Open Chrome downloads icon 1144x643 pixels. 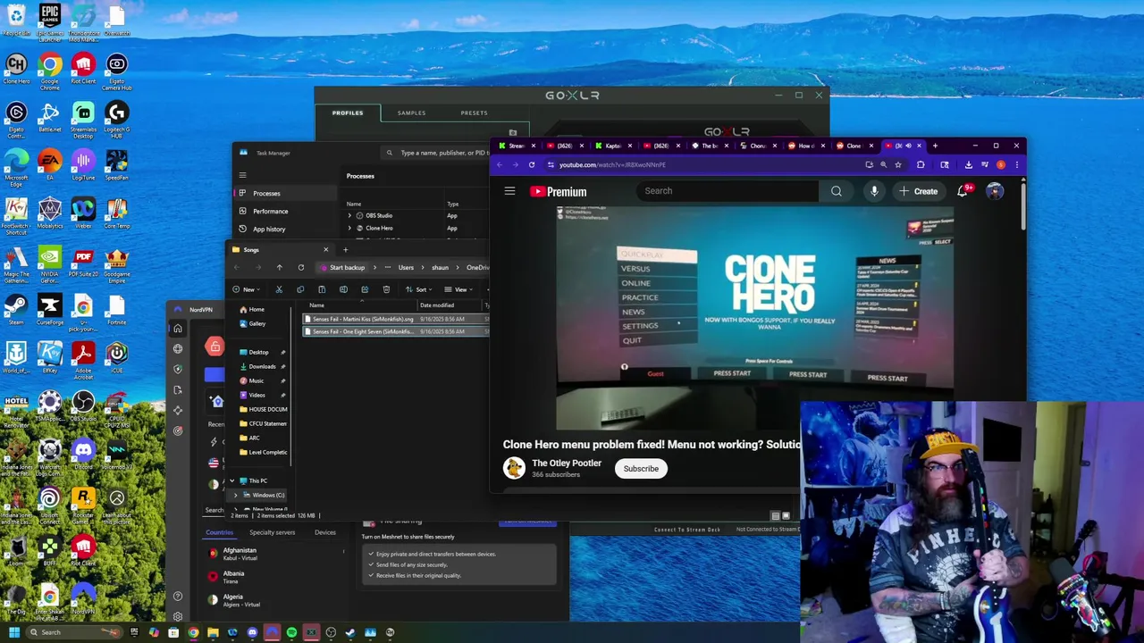point(968,164)
